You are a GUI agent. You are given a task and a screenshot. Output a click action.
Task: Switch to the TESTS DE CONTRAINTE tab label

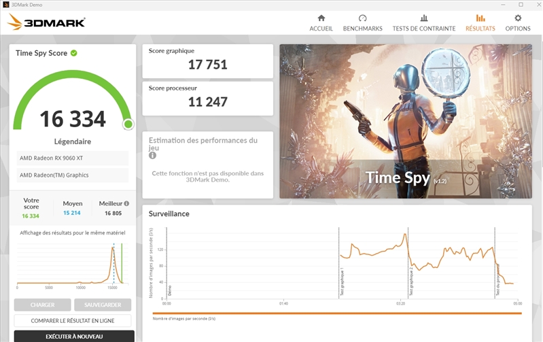[x=423, y=29]
